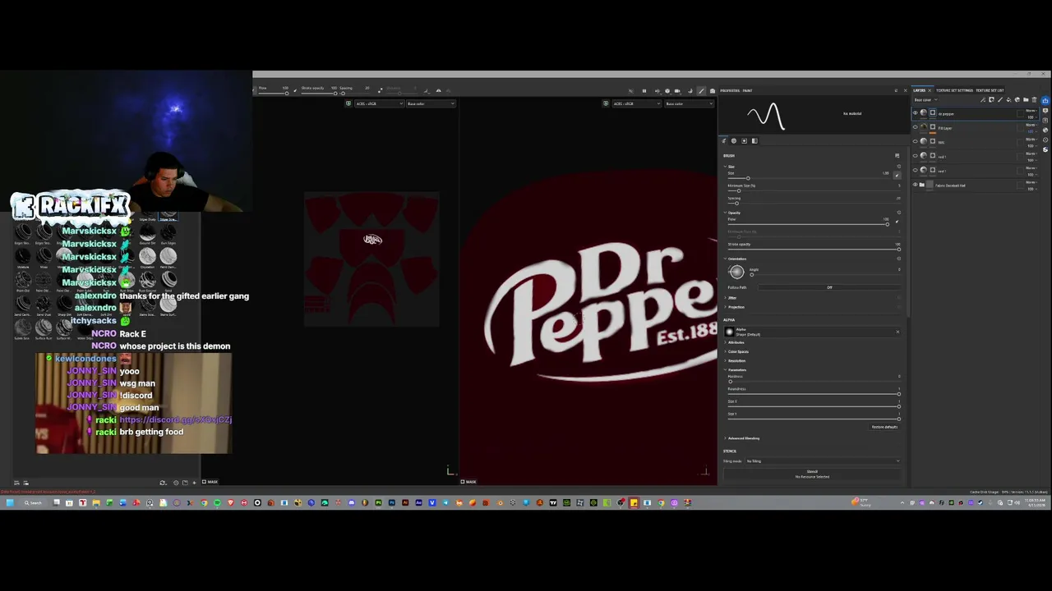Open ACES - sRGB dropdown in left viewport
This screenshot has height=591, width=1052.
tap(378, 103)
